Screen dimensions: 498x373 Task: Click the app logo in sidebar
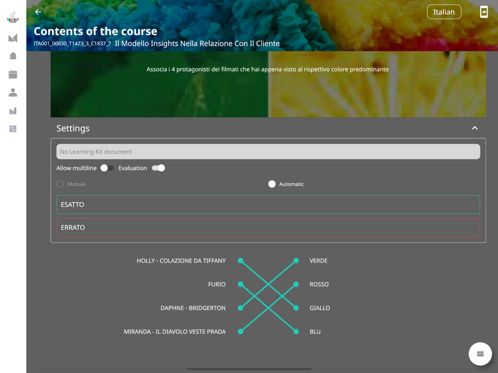(x=13, y=18)
